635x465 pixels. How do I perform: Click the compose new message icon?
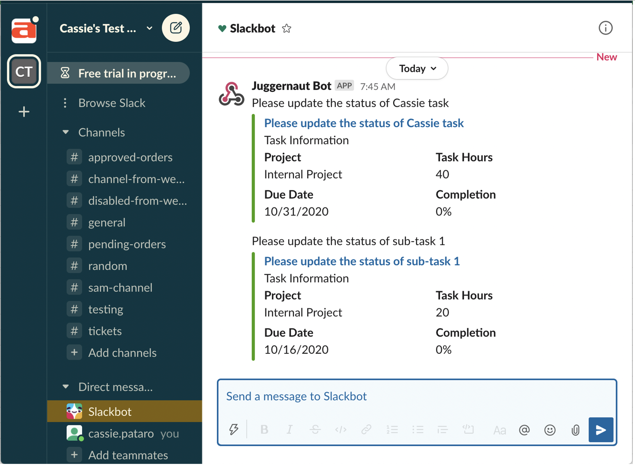coord(176,28)
